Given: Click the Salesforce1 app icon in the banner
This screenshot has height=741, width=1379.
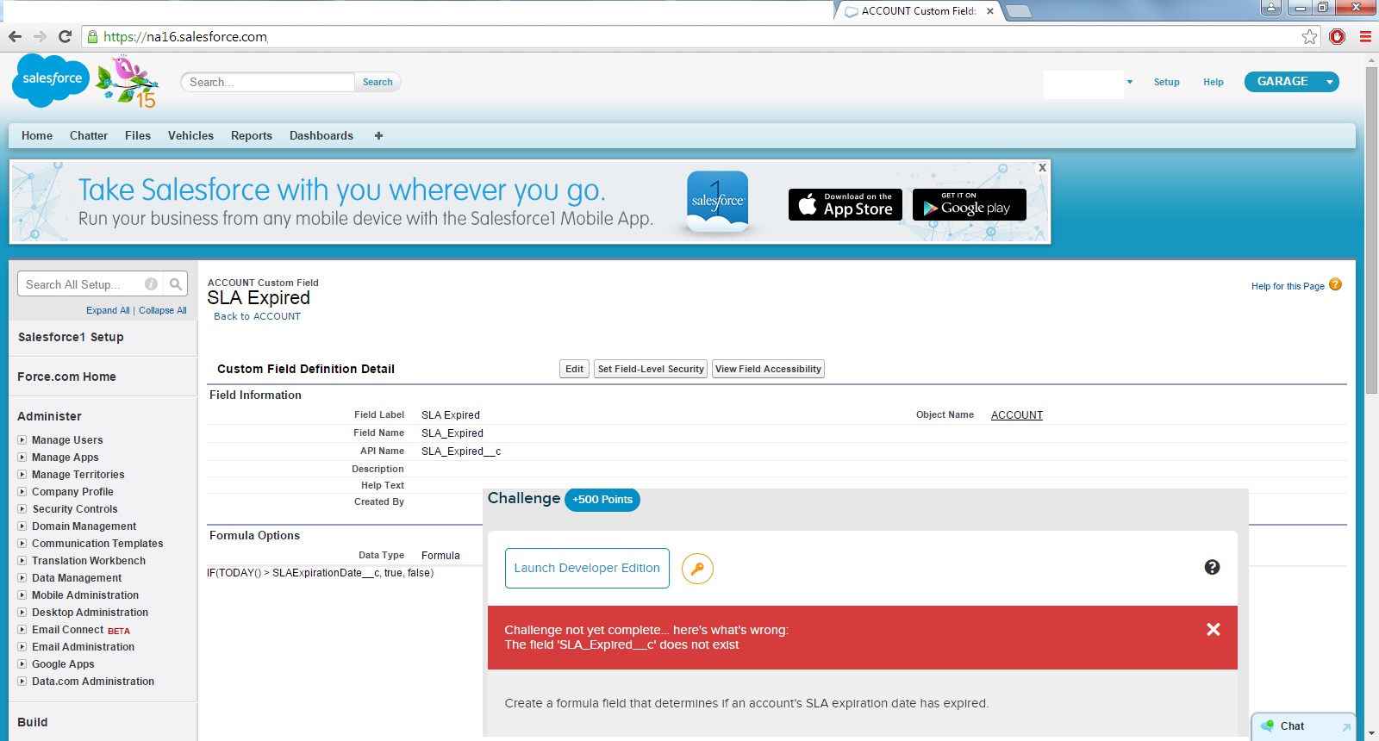Looking at the screenshot, I should pyautogui.click(x=717, y=202).
